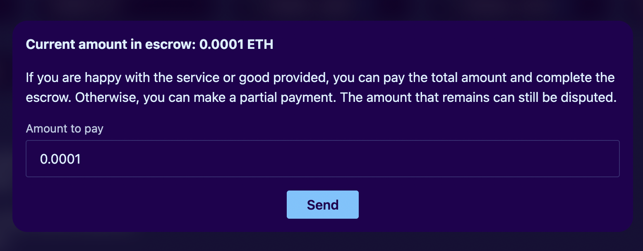643x251 pixels.
Task: Click the word "pay" in the field label
Action: (94, 129)
